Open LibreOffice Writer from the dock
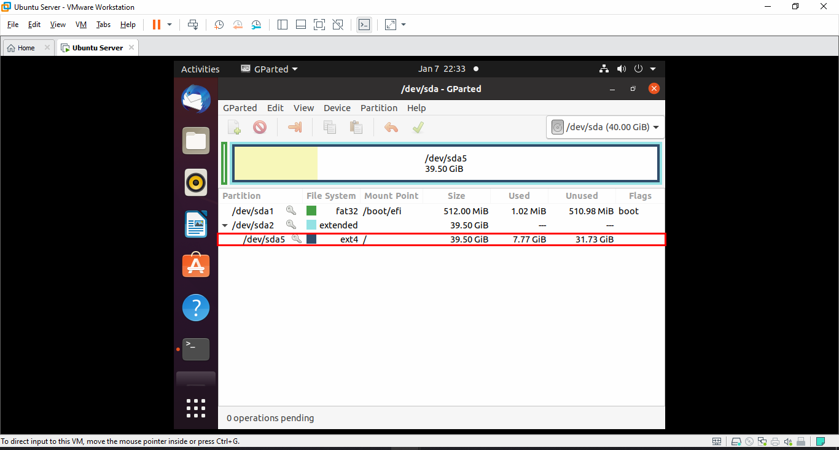Viewport: 839px width, 450px height. click(196, 224)
